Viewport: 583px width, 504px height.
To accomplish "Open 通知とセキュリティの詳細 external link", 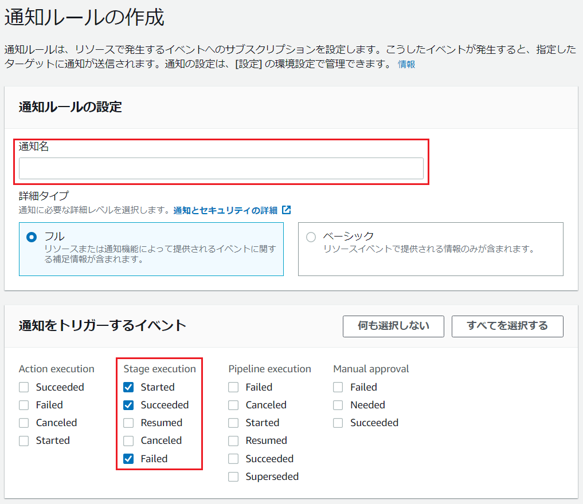I will tap(225, 210).
